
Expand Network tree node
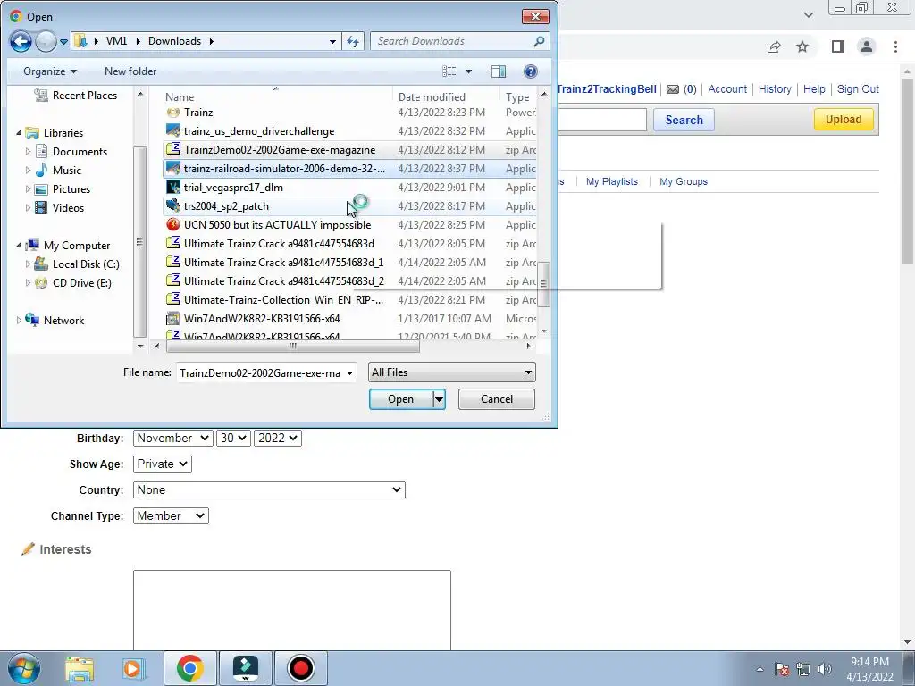pos(19,321)
